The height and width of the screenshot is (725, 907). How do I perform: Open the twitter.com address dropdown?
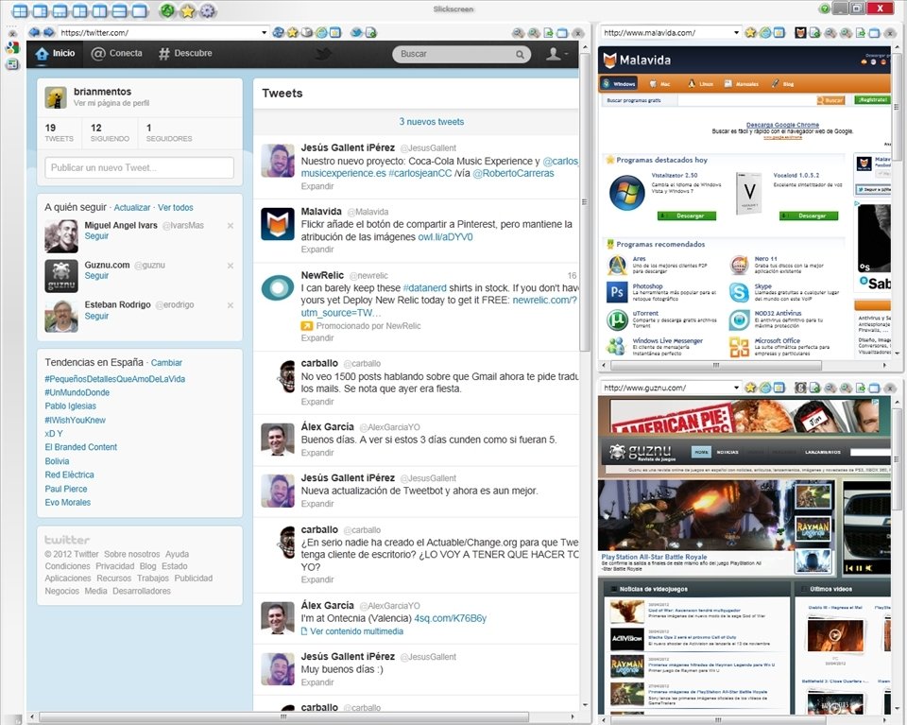coord(264,32)
